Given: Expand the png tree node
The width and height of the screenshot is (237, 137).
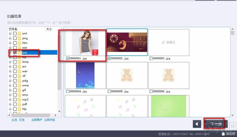Looking at the screenshot, I should pyautogui.click(x=10, y=38).
